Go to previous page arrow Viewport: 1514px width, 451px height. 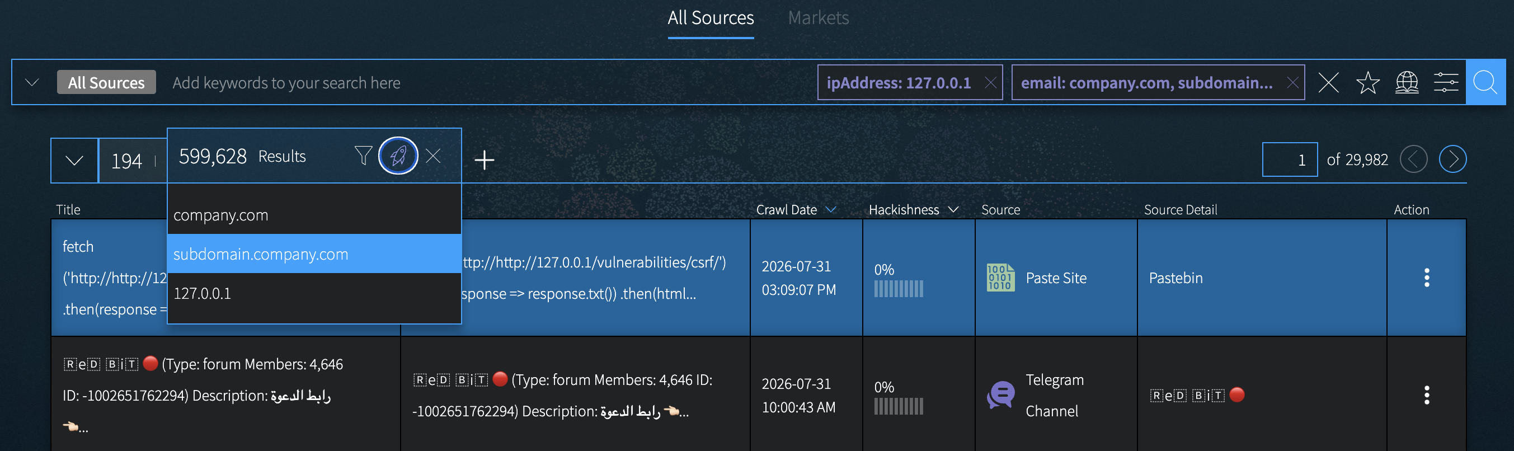click(1413, 159)
